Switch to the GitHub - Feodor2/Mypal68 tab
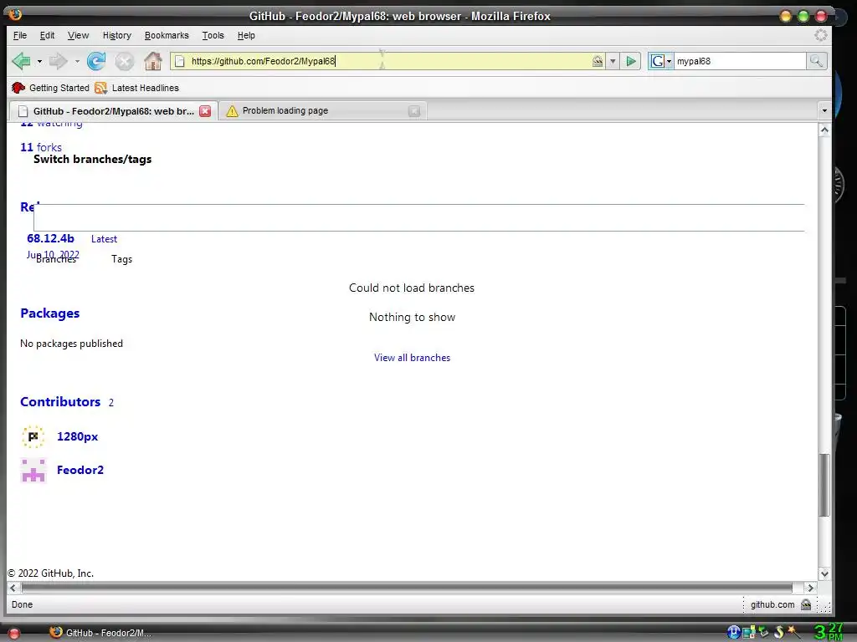The height and width of the screenshot is (642, 857). [114, 111]
